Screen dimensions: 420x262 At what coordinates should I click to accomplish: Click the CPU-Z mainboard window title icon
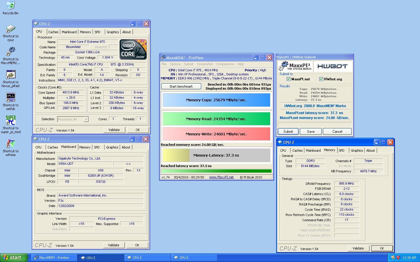35,139
